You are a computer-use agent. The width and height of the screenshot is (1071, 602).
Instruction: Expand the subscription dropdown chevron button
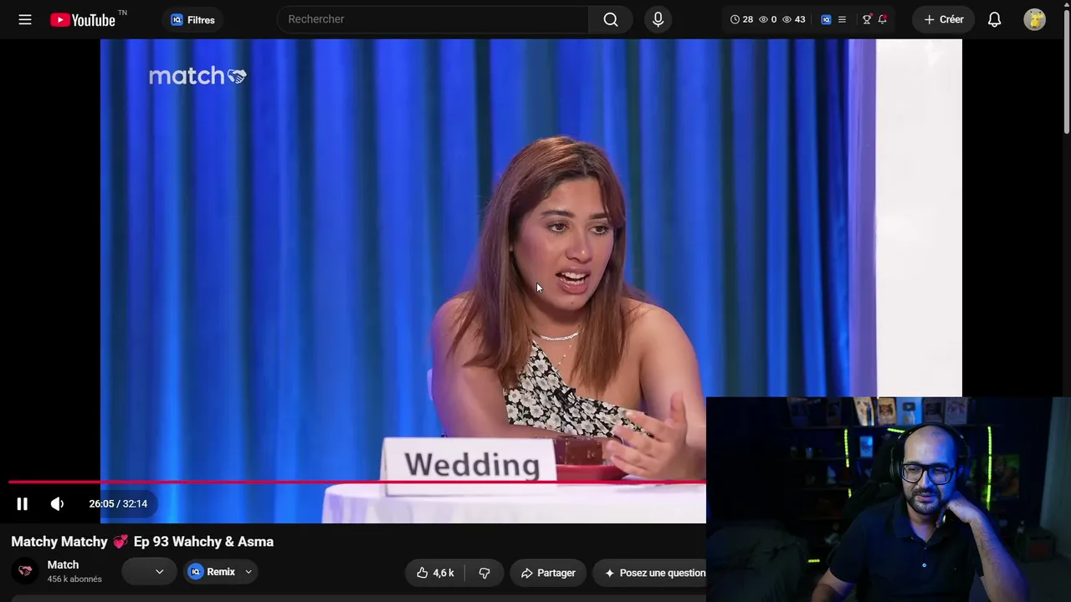149,572
